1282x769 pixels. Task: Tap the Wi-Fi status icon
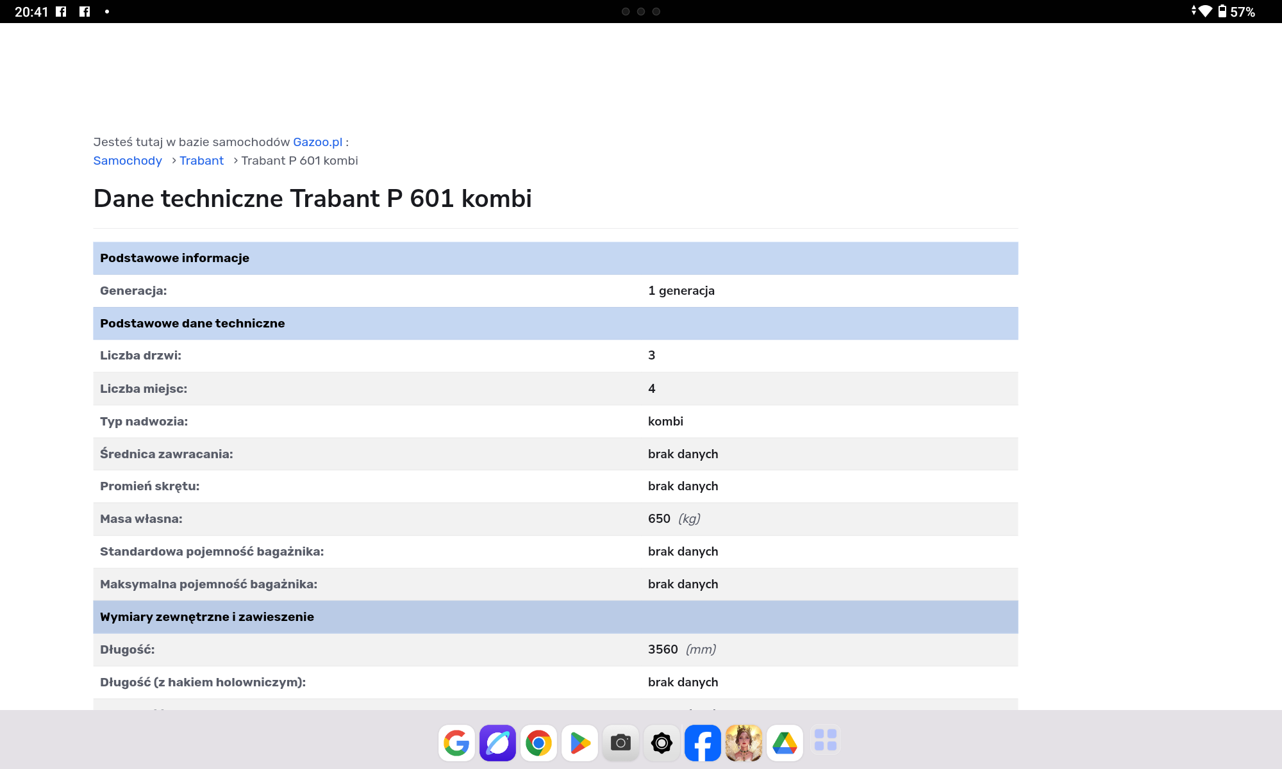pos(1205,12)
